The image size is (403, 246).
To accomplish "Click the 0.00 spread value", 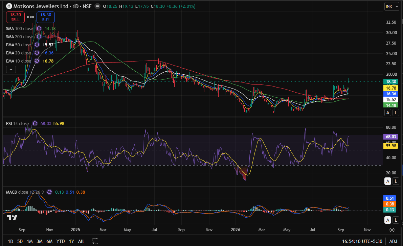I will pos(30,17).
